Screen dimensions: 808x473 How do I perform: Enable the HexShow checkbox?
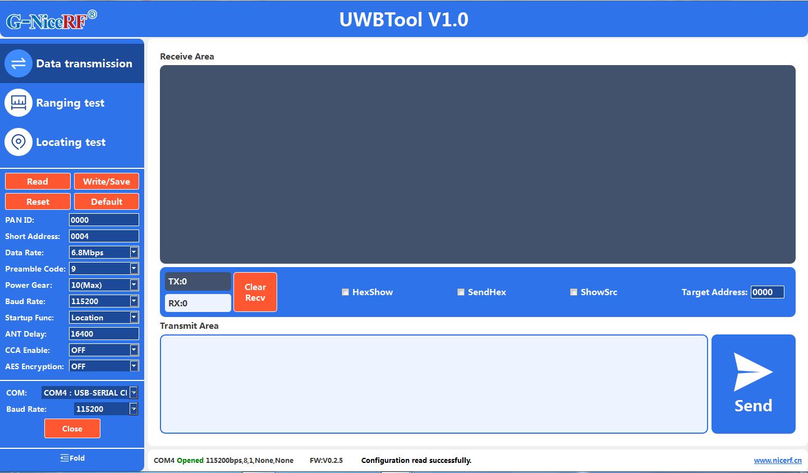tap(346, 292)
